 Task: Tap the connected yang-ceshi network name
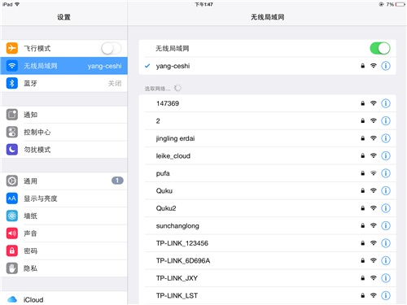click(x=173, y=66)
